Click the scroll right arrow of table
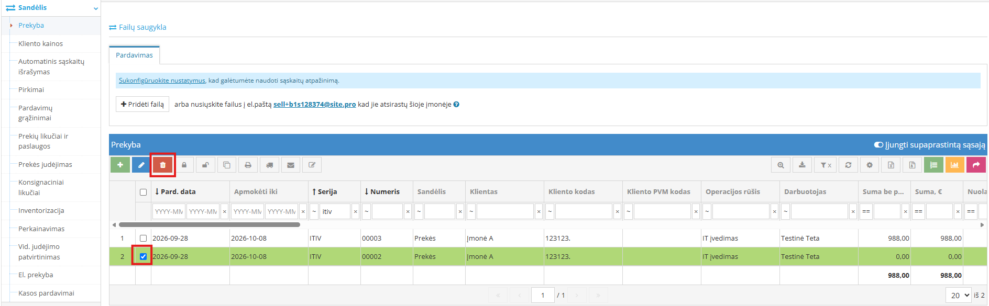Screen dimensions: 989x306 982,225
